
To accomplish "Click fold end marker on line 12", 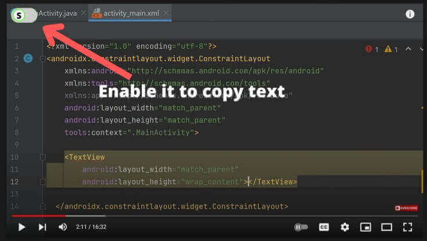I will 43,181.
